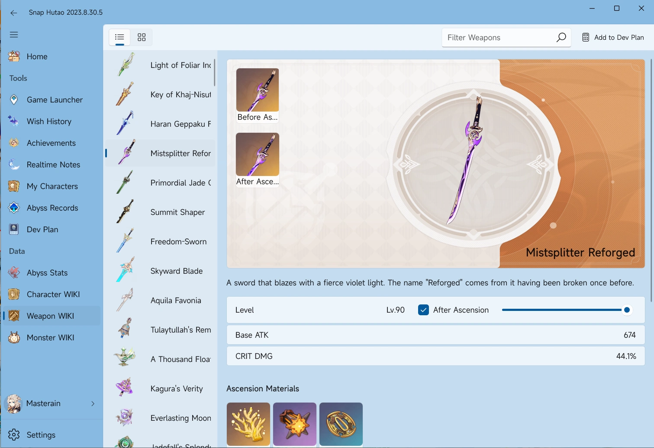Image resolution: width=654 pixels, height=448 pixels.
Task: Click the golden coral ascension material
Action: tap(248, 424)
